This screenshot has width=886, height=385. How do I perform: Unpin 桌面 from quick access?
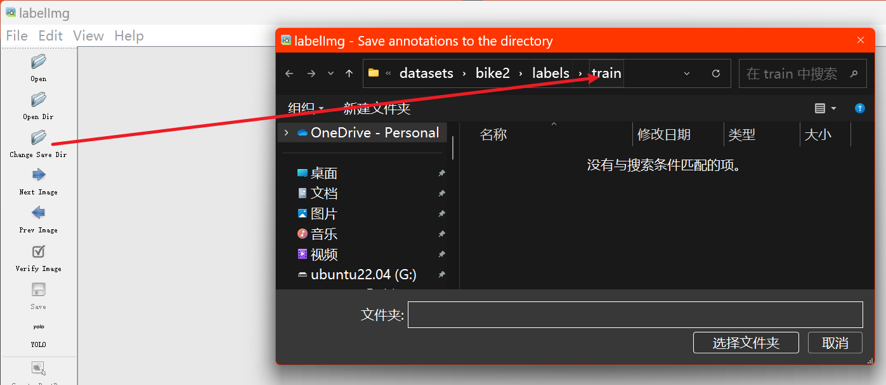click(x=441, y=172)
